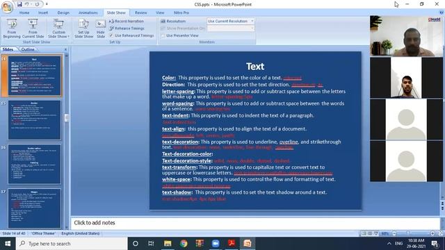Save using the Quick Access save icon
This screenshot has height=250, width=445.
(x=19, y=4)
